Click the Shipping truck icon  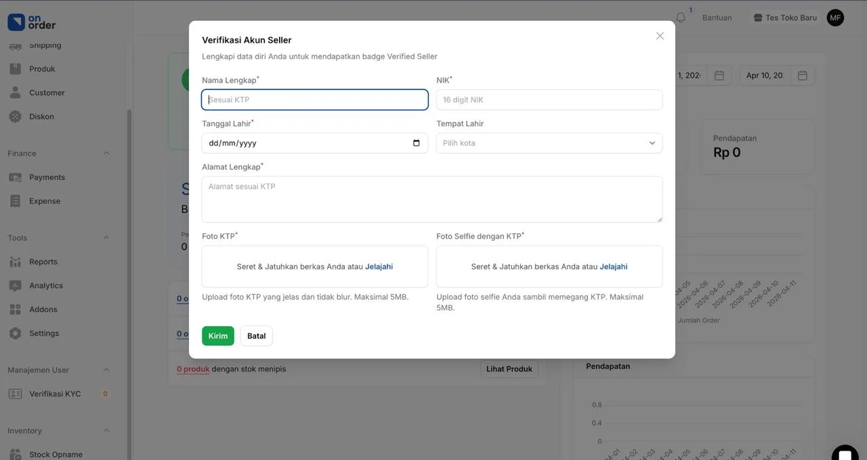tap(15, 45)
